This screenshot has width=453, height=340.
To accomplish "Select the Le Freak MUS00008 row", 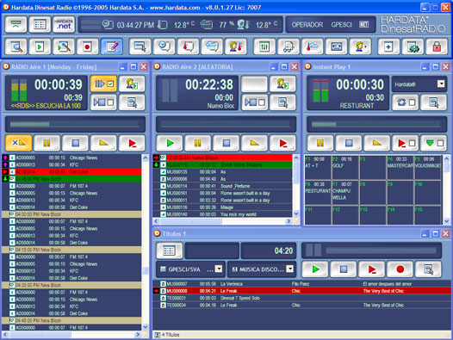I will click(302, 291).
